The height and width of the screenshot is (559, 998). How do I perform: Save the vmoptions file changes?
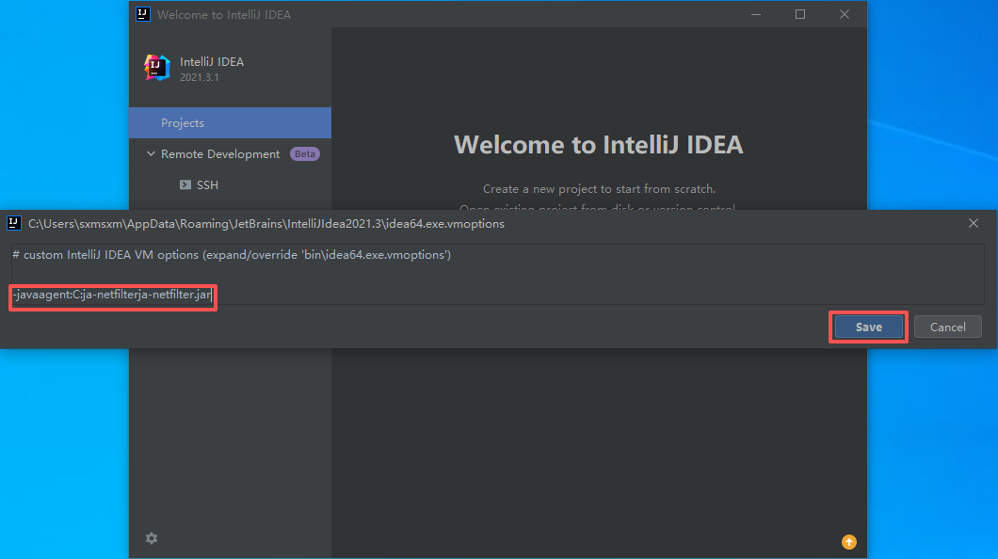[869, 327]
